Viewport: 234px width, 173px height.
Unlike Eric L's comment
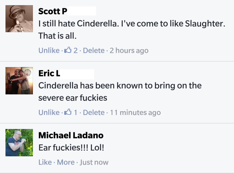49,113
